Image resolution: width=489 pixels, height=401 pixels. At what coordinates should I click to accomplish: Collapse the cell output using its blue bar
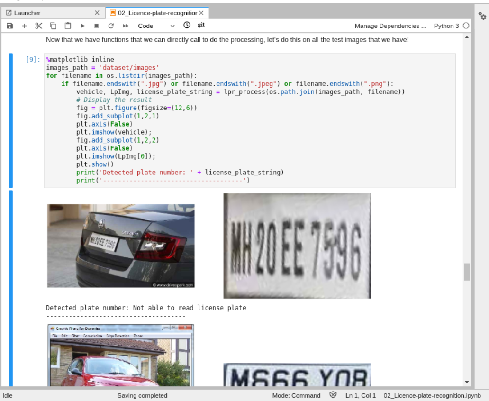11,288
